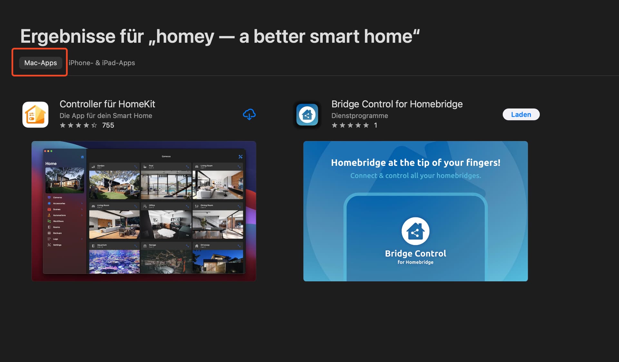Image resolution: width=619 pixels, height=362 pixels.
Task: Click the Controller für HomeKit app icon
Action: tap(35, 115)
